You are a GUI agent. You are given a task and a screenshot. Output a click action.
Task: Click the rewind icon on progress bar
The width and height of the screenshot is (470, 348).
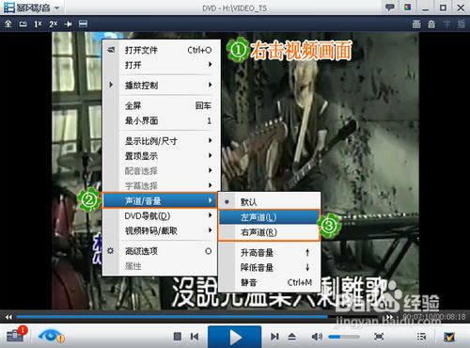pos(8,317)
